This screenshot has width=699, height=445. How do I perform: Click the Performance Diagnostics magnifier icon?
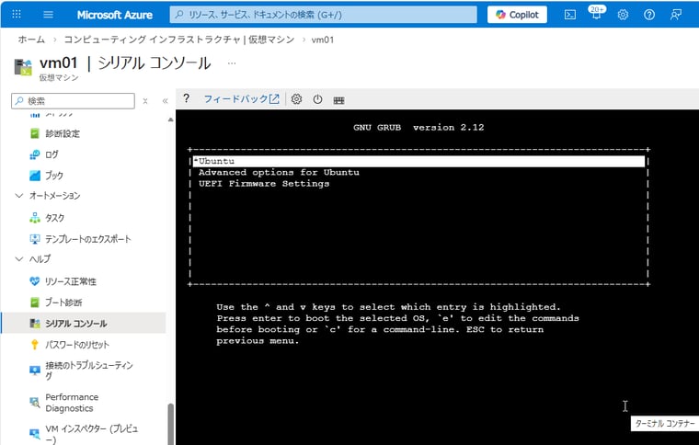click(35, 402)
